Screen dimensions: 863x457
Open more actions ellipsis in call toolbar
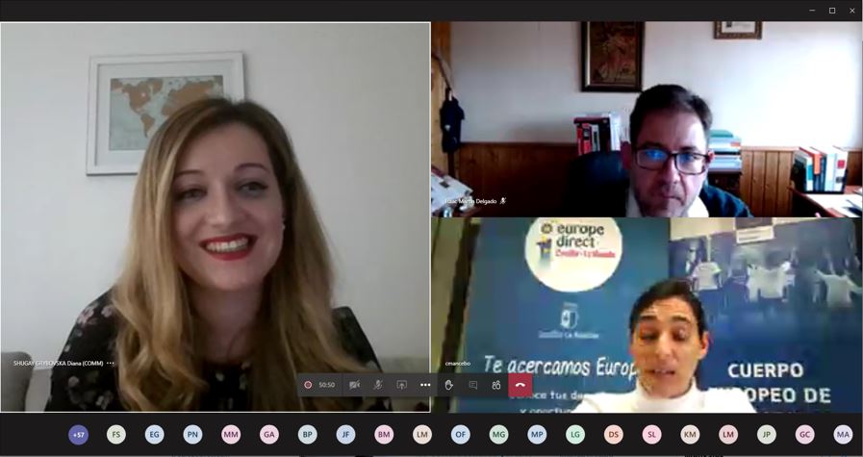425,385
